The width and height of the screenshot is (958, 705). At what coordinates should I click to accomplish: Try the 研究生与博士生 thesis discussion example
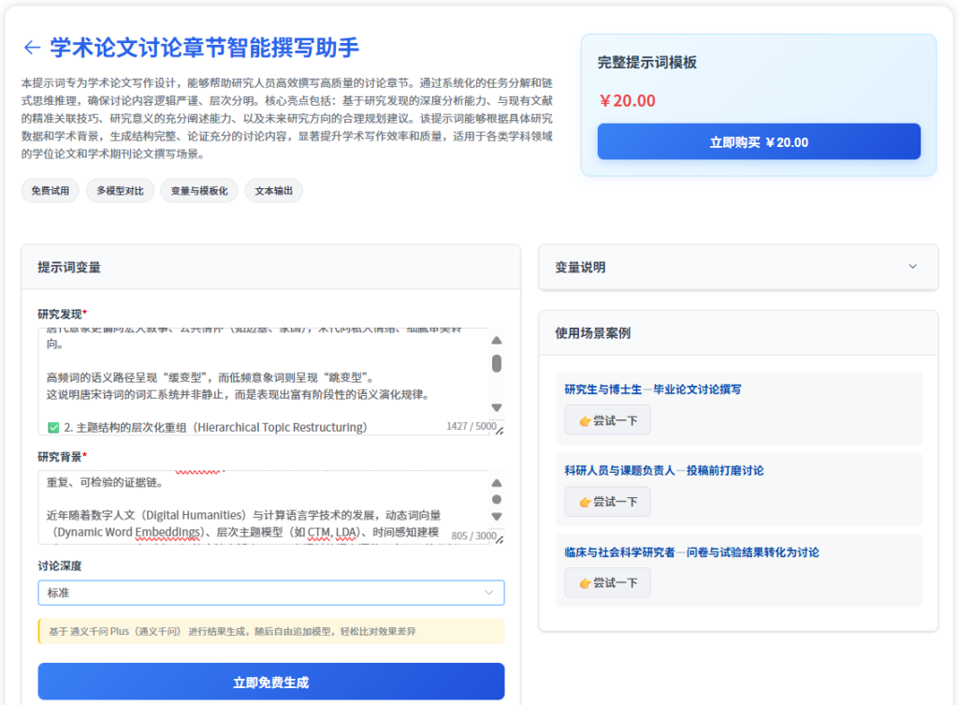pyautogui.click(x=607, y=420)
